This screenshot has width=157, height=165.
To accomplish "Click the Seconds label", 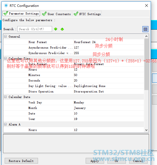I will (34, 80).
